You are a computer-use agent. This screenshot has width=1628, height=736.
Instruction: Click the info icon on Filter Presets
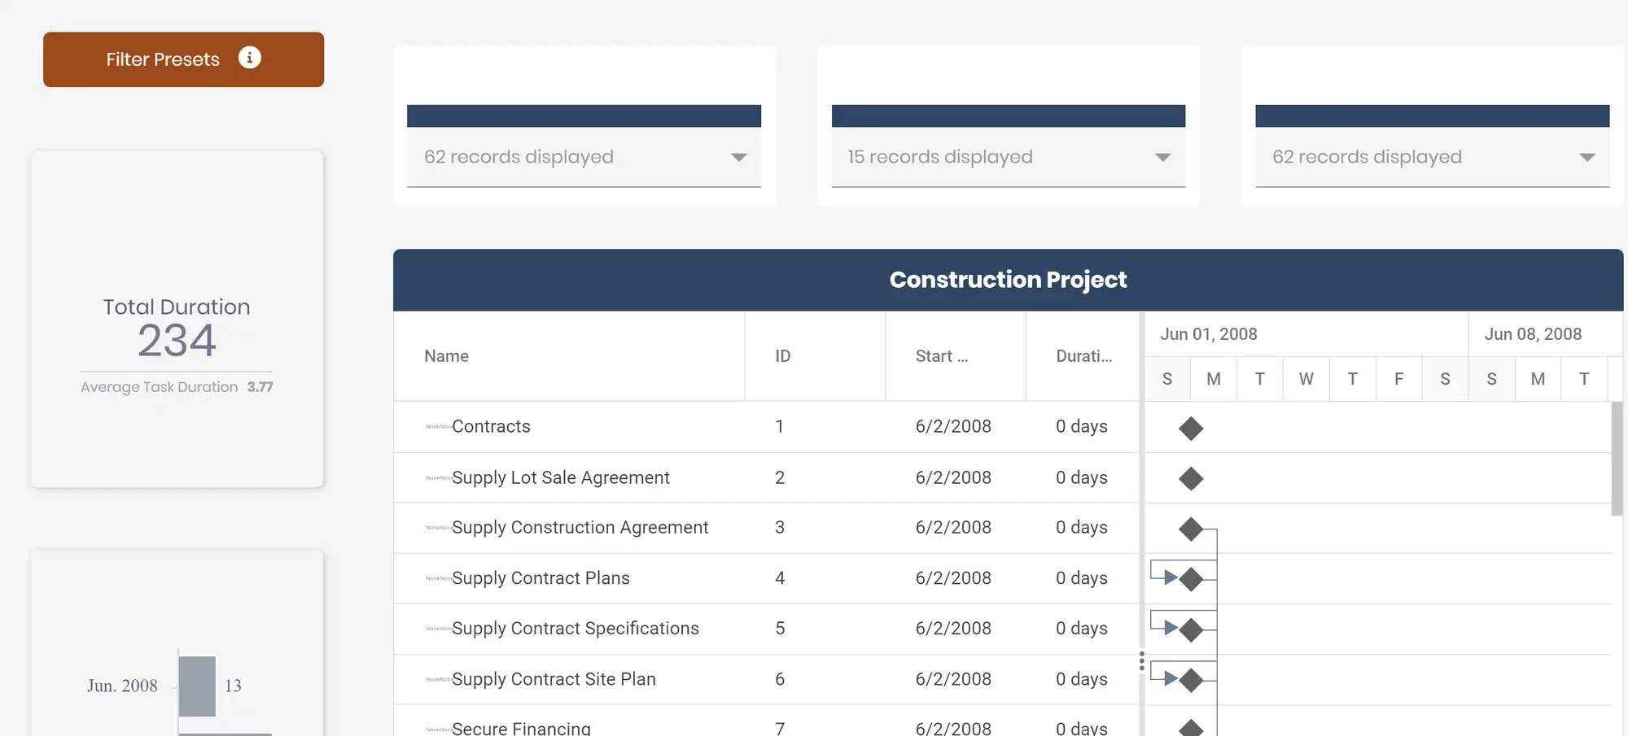[249, 58]
